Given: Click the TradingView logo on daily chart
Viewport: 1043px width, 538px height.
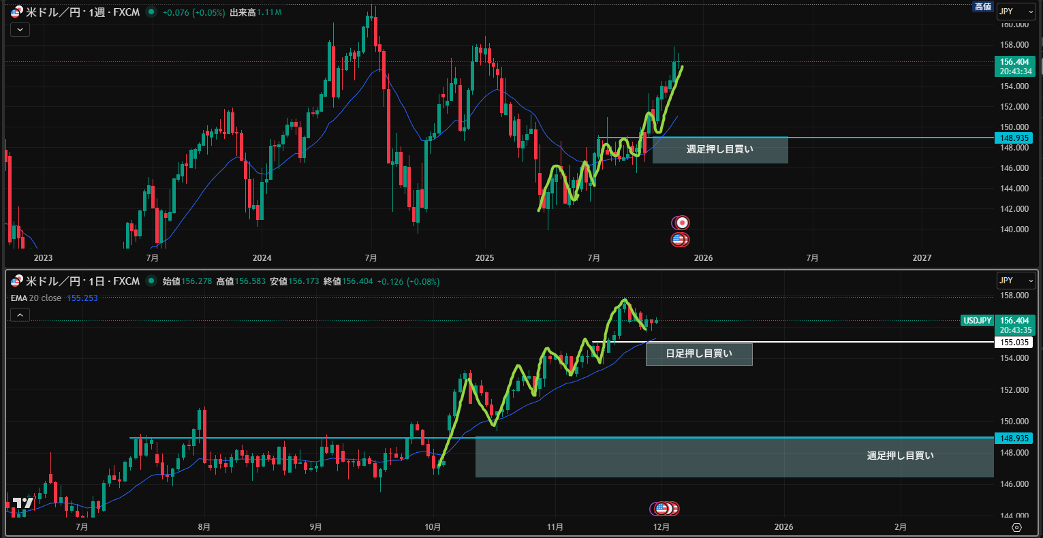Looking at the screenshot, I should pyautogui.click(x=23, y=503).
